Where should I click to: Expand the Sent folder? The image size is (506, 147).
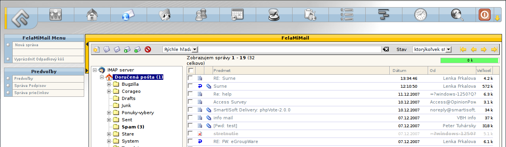pyautogui.click(x=109, y=120)
